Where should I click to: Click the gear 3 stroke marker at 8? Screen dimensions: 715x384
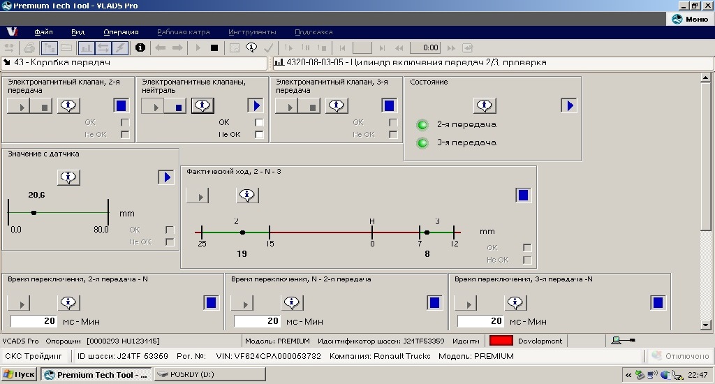point(427,232)
